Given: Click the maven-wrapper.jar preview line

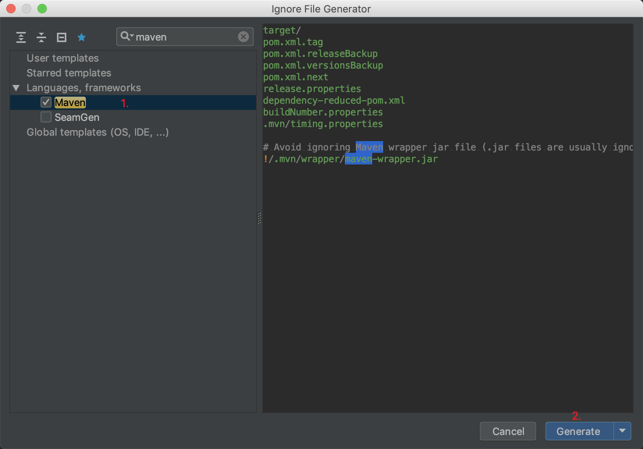Looking at the screenshot, I should [x=350, y=159].
